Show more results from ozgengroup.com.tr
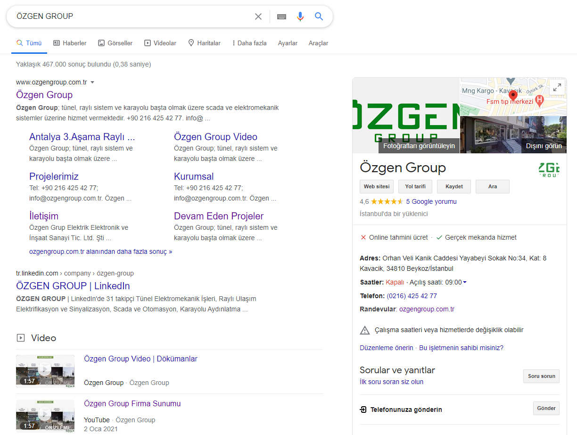 pyautogui.click(x=100, y=251)
